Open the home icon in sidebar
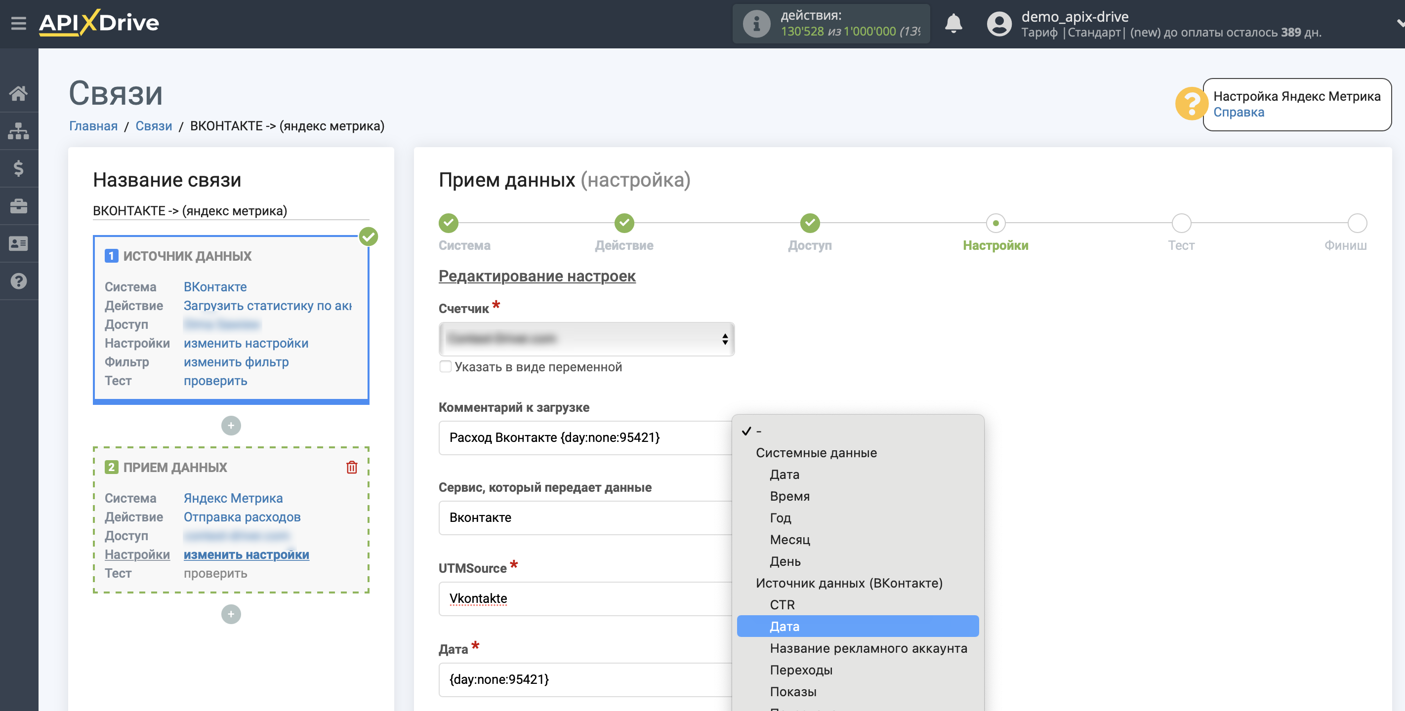Viewport: 1405px width, 711px height. (19, 93)
